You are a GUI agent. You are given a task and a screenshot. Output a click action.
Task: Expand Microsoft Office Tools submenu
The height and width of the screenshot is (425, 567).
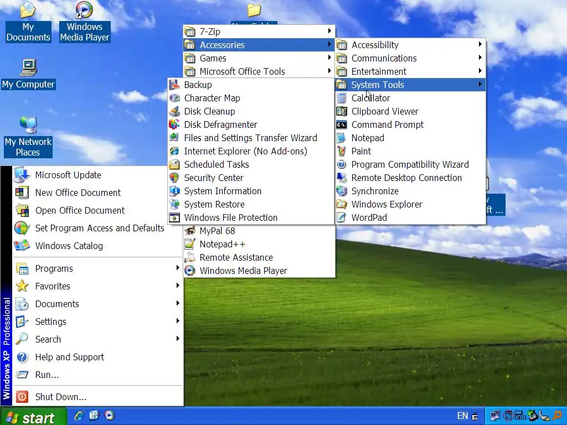point(259,71)
